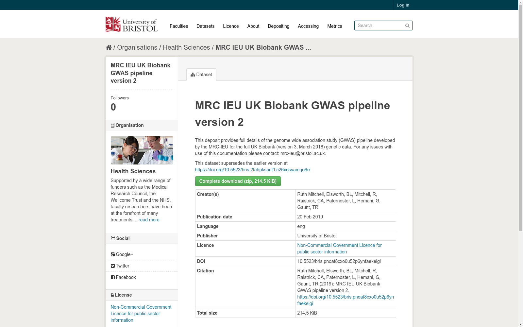The height and width of the screenshot is (327, 523).
Task: Open the Depositing menu item
Action: click(278, 26)
